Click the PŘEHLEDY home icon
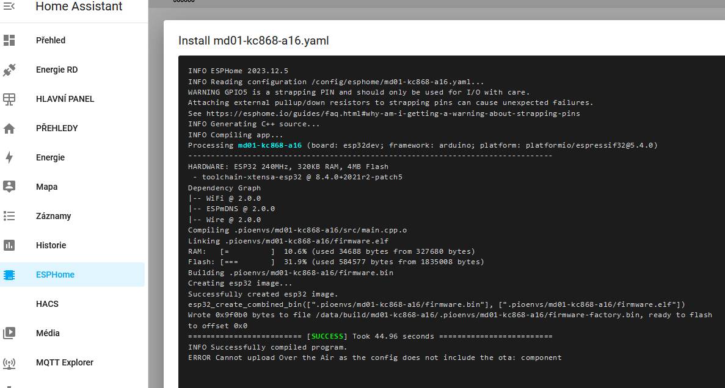 tap(9, 128)
